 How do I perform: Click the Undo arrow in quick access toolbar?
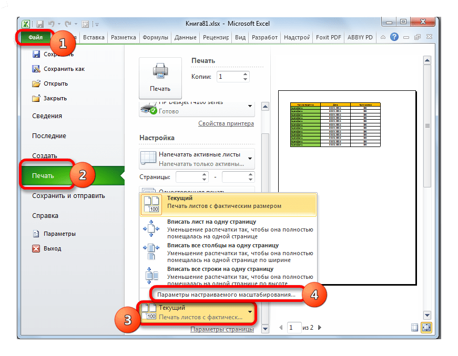coord(51,24)
